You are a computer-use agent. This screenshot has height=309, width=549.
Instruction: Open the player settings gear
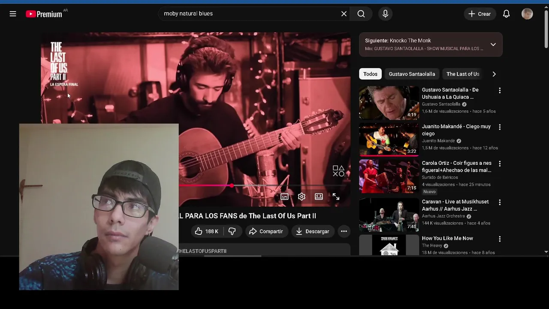(302, 197)
